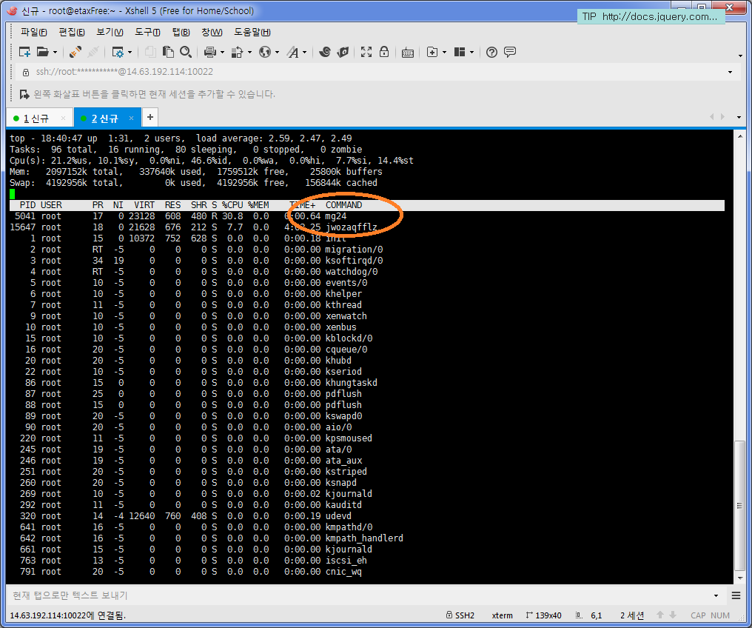Click the 139x40 terminal size indicator
This screenshot has width=752, height=628.
coord(544,615)
